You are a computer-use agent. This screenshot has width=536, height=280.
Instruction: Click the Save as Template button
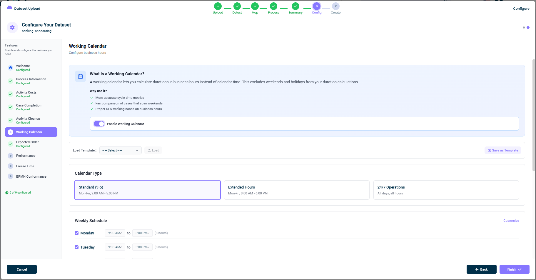point(503,150)
